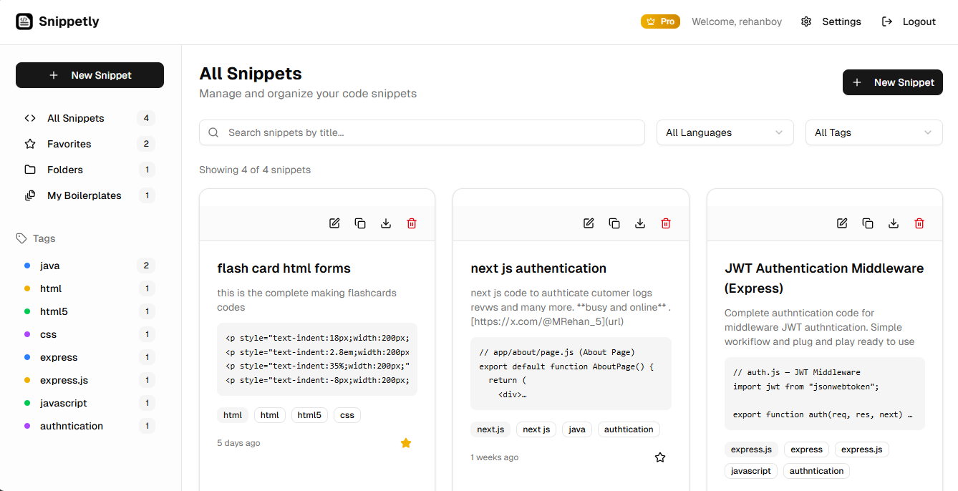Open Settings using the gear icon
The height and width of the screenshot is (491, 958).
pyautogui.click(x=806, y=21)
